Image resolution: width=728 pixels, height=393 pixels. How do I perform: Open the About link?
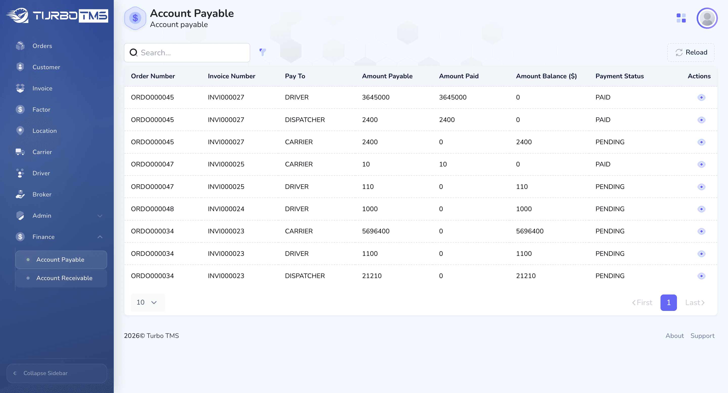click(675, 336)
